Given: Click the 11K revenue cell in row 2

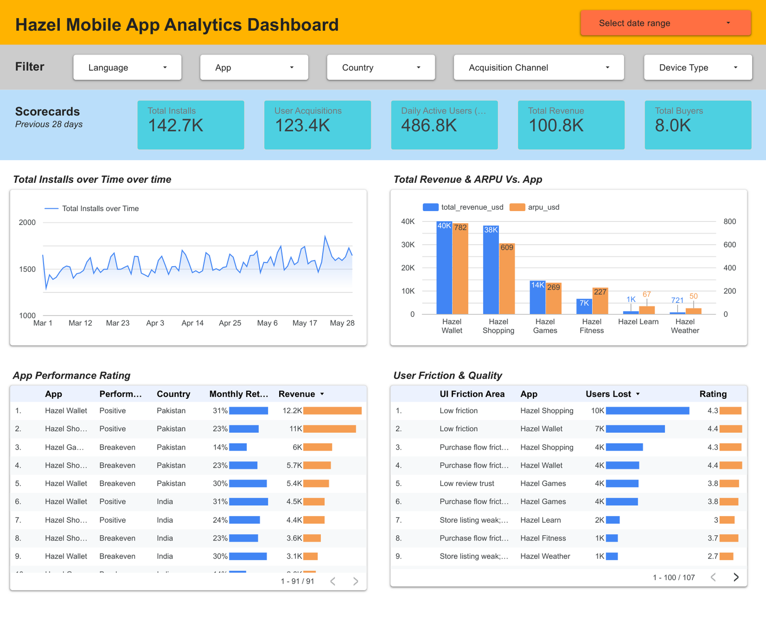Looking at the screenshot, I should tap(322, 429).
